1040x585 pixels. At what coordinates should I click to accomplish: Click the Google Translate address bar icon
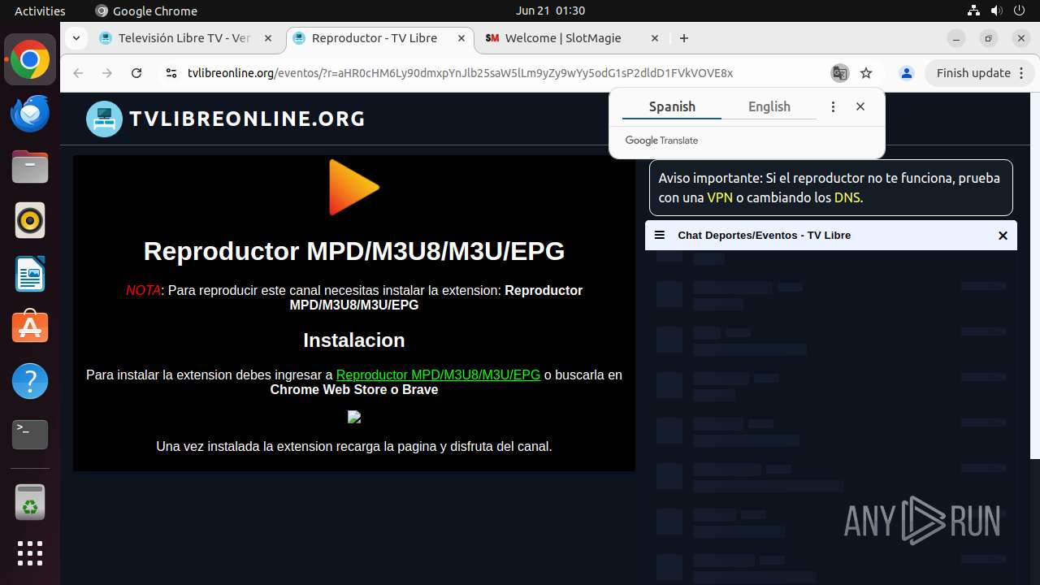[839, 73]
